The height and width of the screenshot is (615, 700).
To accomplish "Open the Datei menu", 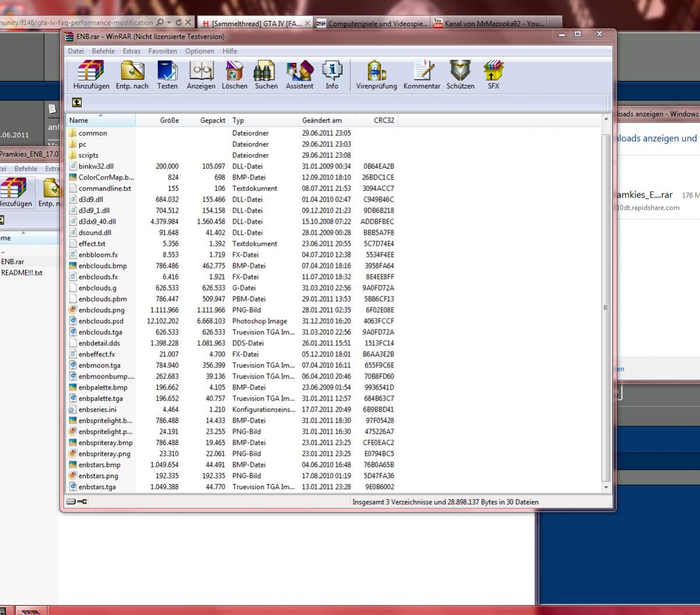I will (x=76, y=51).
